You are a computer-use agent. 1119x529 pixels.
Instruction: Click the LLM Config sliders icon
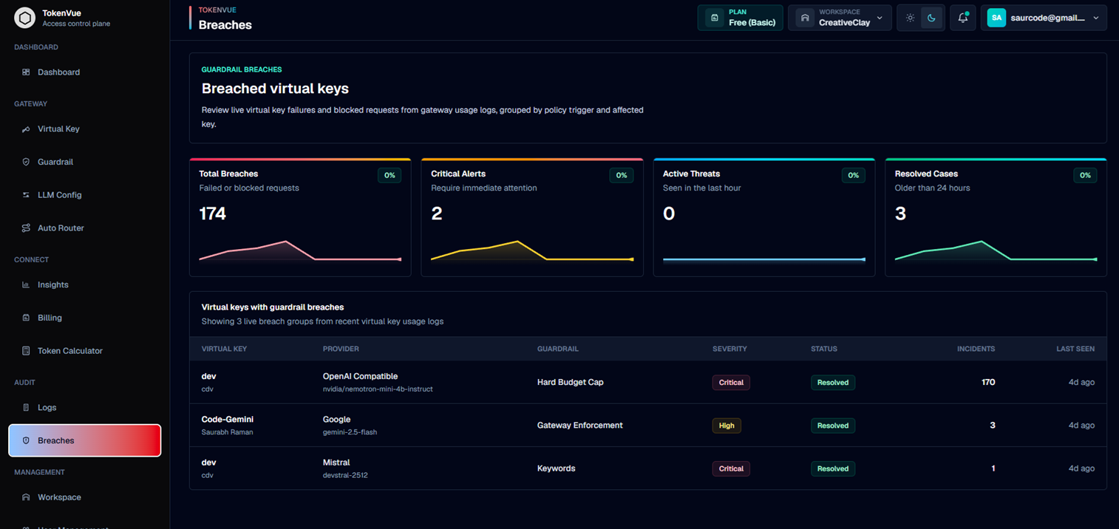pyautogui.click(x=26, y=195)
